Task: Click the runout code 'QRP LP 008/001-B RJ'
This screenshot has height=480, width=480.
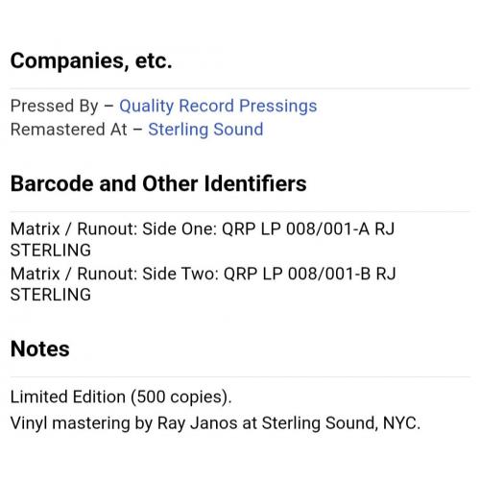Action: coord(310,274)
